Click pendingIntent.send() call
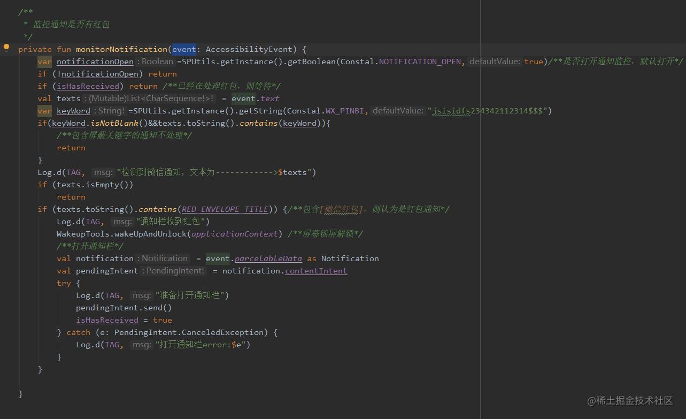 click(x=124, y=308)
